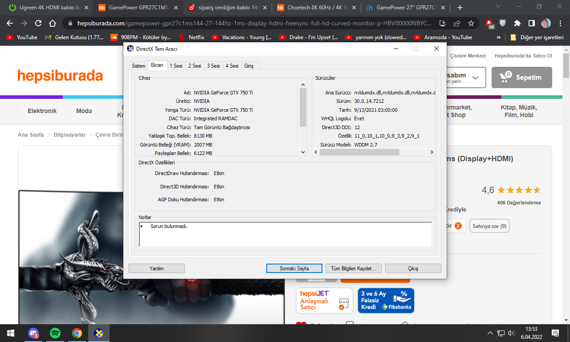Open Spotify from the taskbar

pyautogui.click(x=55, y=333)
